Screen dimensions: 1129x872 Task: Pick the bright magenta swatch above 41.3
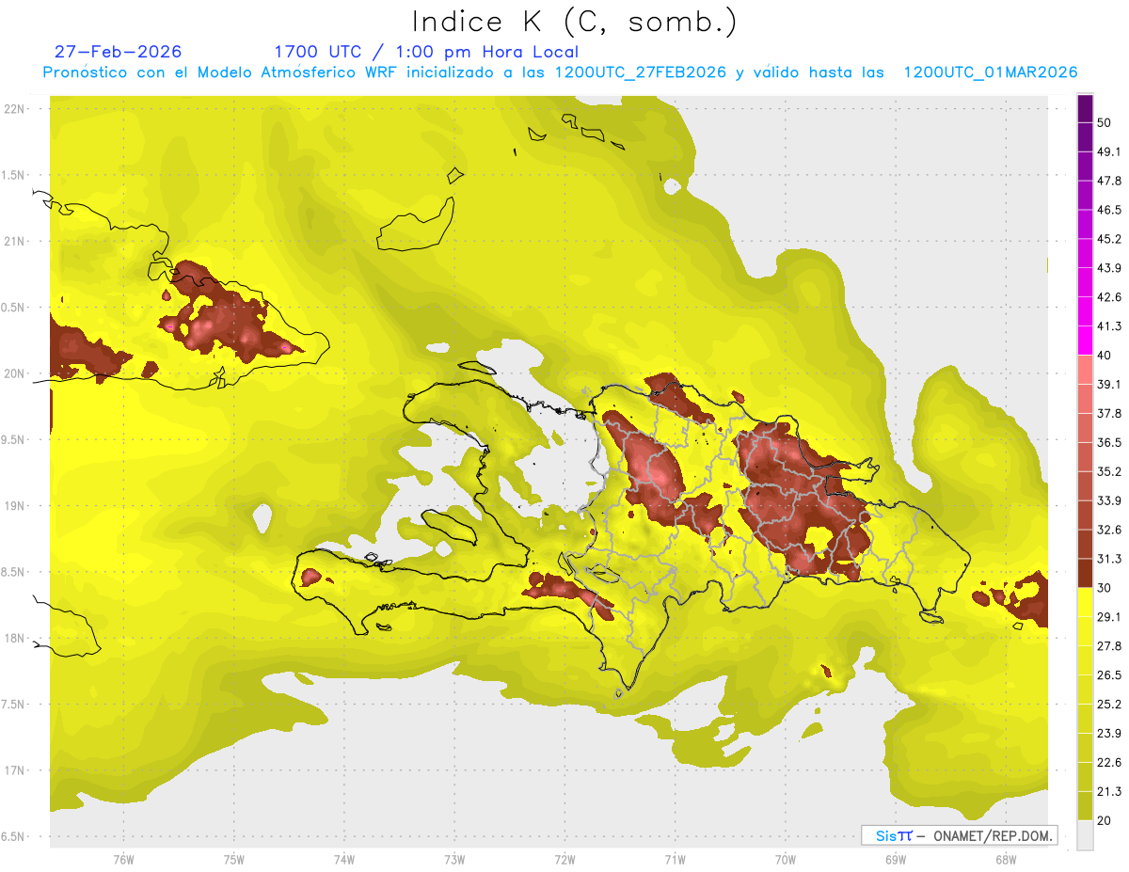point(1085,312)
